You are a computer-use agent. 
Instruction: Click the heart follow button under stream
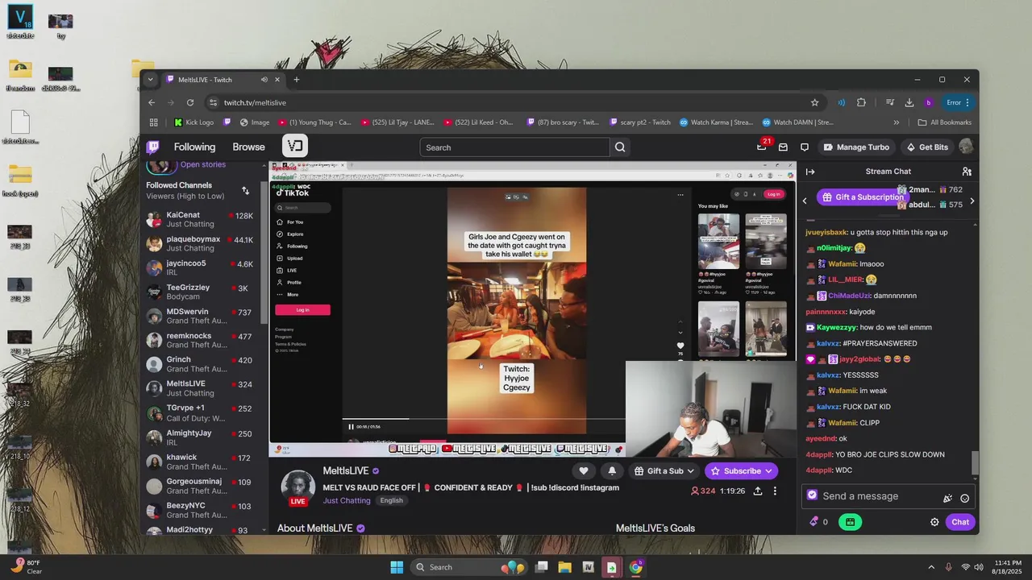point(584,471)
